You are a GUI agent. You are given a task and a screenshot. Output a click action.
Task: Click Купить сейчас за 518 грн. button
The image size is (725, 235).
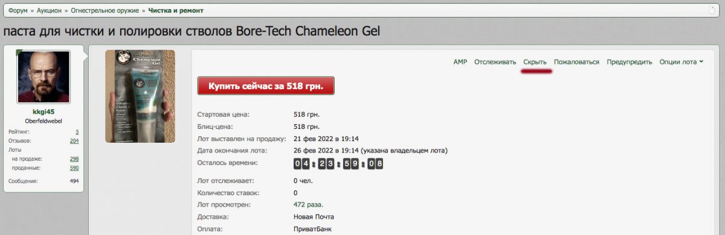pos(266,86)
